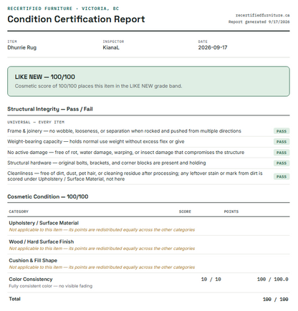Image resolution: width=298 pixels, height=311 pixels.
Task: Click the PASS badge for No active damage
Action: pos(282,153)
